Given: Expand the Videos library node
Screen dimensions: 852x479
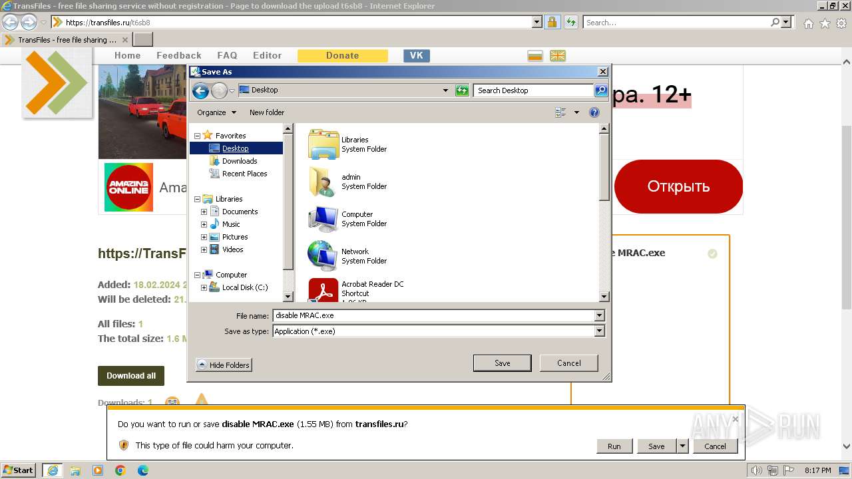Looking at the screenshot, I should click(x=204, y=249).
